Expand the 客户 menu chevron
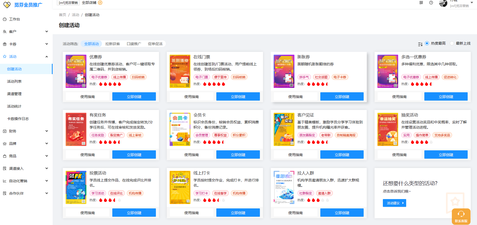The height and width of the screenshot is (225, 477). [47, 32]
